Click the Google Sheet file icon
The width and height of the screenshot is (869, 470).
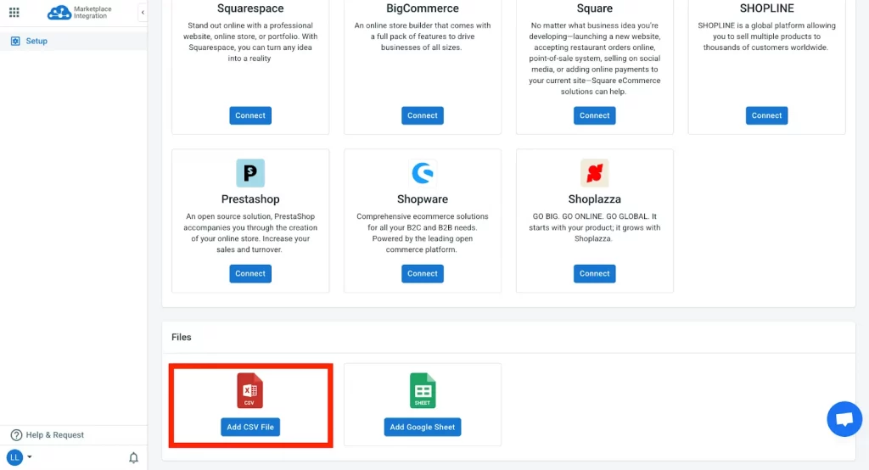point(423,391)
